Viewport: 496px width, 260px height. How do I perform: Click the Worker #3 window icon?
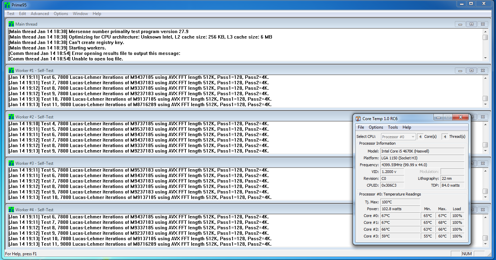pos(11,163)
